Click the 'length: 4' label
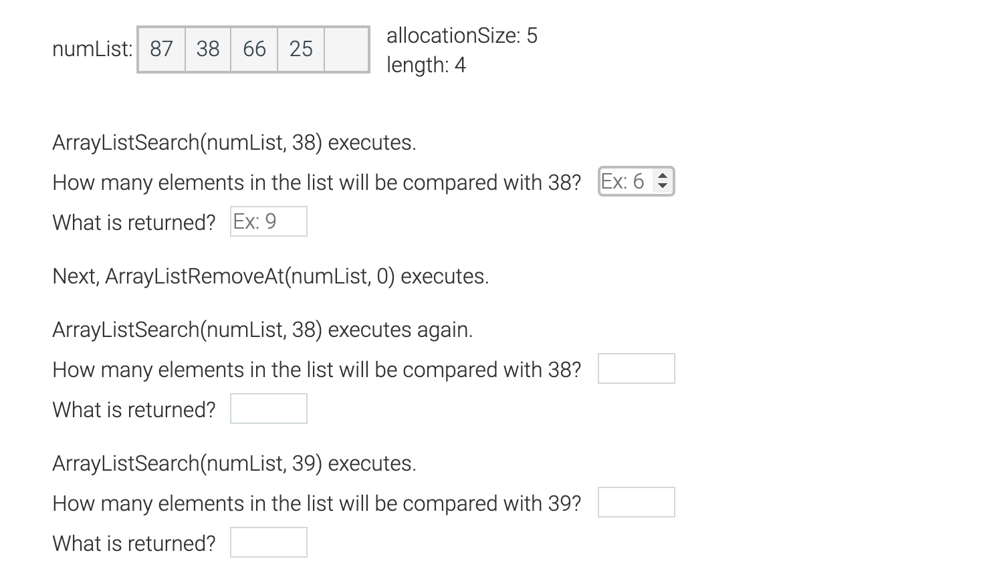This screenshot has height=575, width=1007. [x=426, y=65]
